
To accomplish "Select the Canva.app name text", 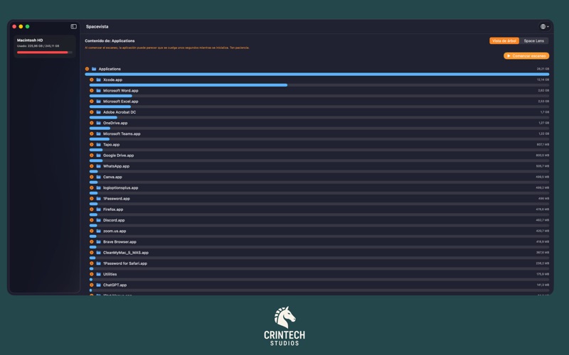I will tap(112, 177).
